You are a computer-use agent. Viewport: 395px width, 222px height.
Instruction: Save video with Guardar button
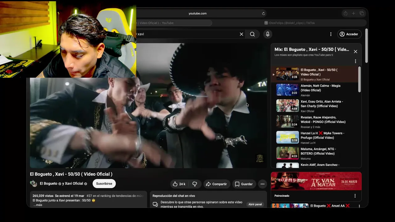[244, 184]
